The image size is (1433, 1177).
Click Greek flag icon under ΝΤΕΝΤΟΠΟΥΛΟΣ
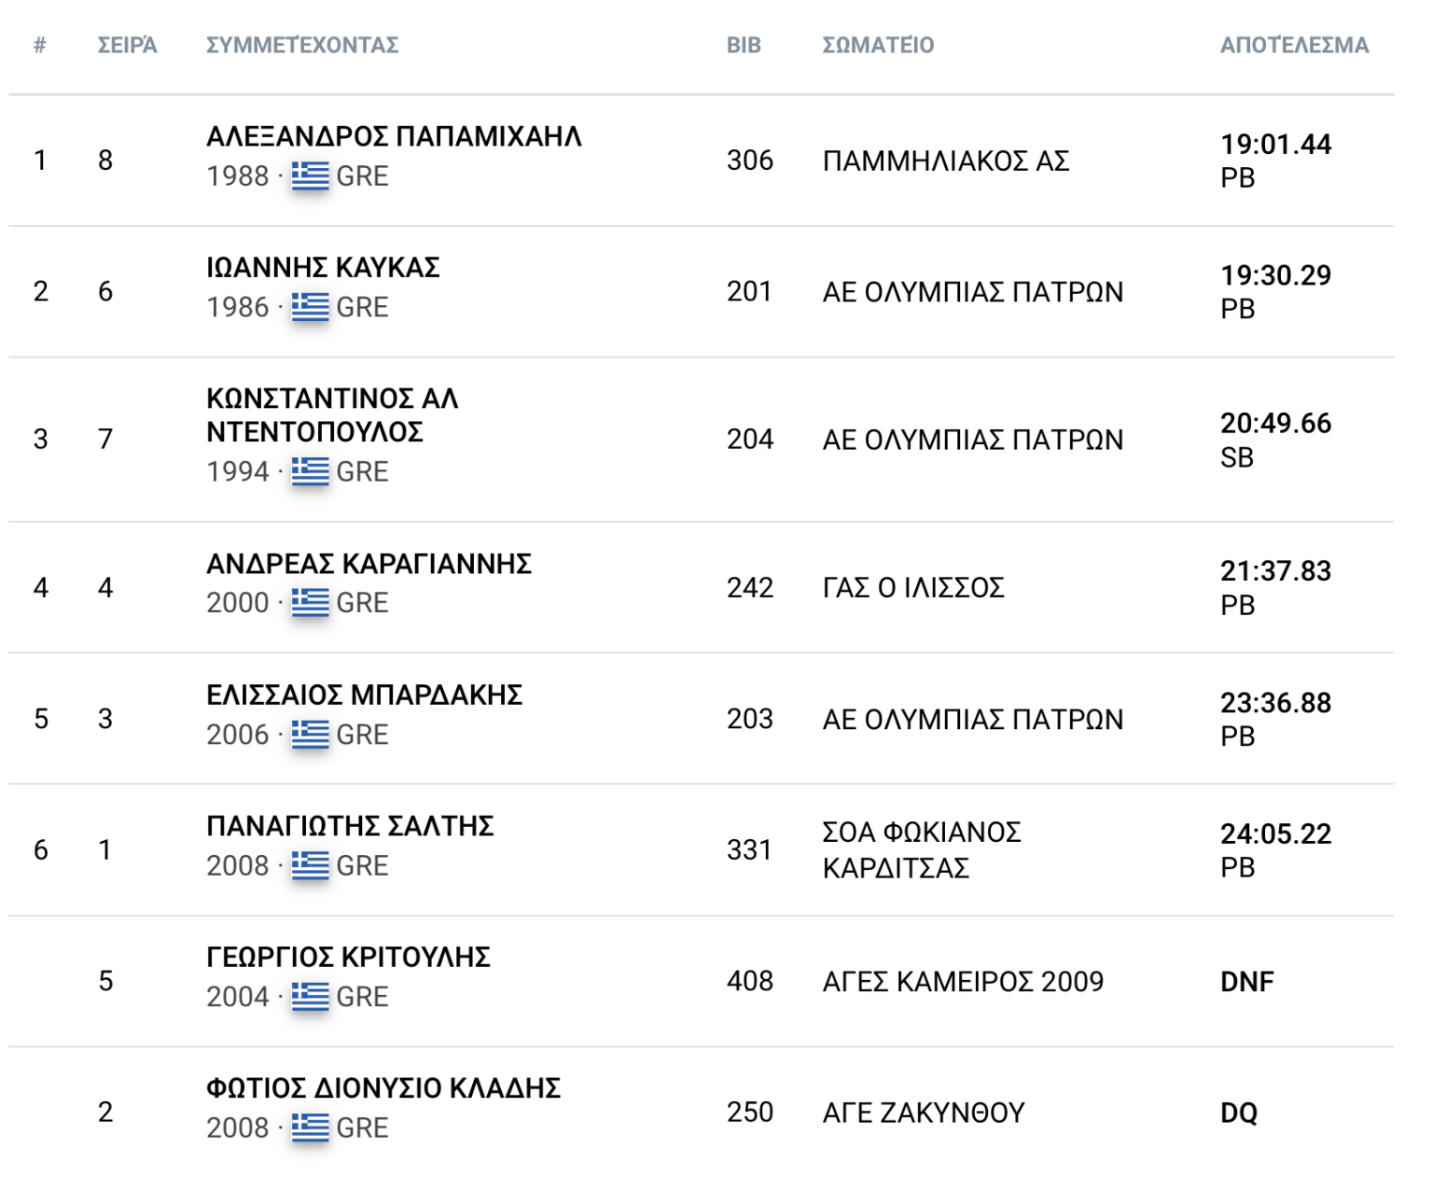(310, 471)
